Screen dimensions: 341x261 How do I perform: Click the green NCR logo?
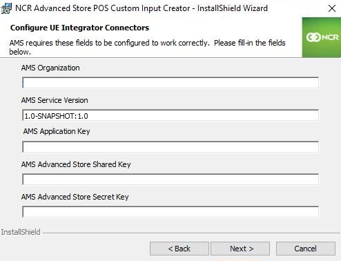point(322,37)
